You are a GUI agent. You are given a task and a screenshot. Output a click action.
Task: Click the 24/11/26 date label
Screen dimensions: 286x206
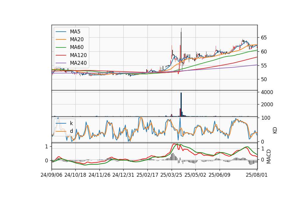[x=100, y=175]
